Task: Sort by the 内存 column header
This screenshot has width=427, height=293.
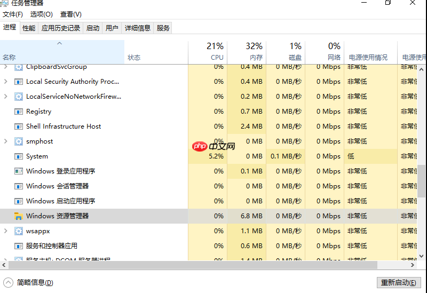Action: tap(247, 52)
